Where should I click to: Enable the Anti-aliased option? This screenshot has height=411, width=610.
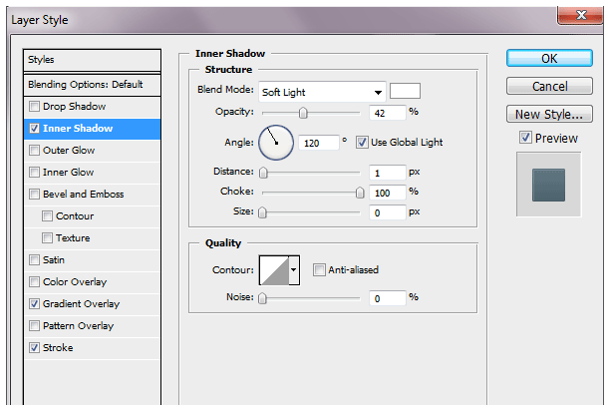(x=319, y=269)
